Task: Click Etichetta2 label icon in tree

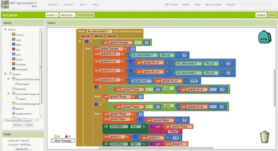Action: click(x=14, y=88)
